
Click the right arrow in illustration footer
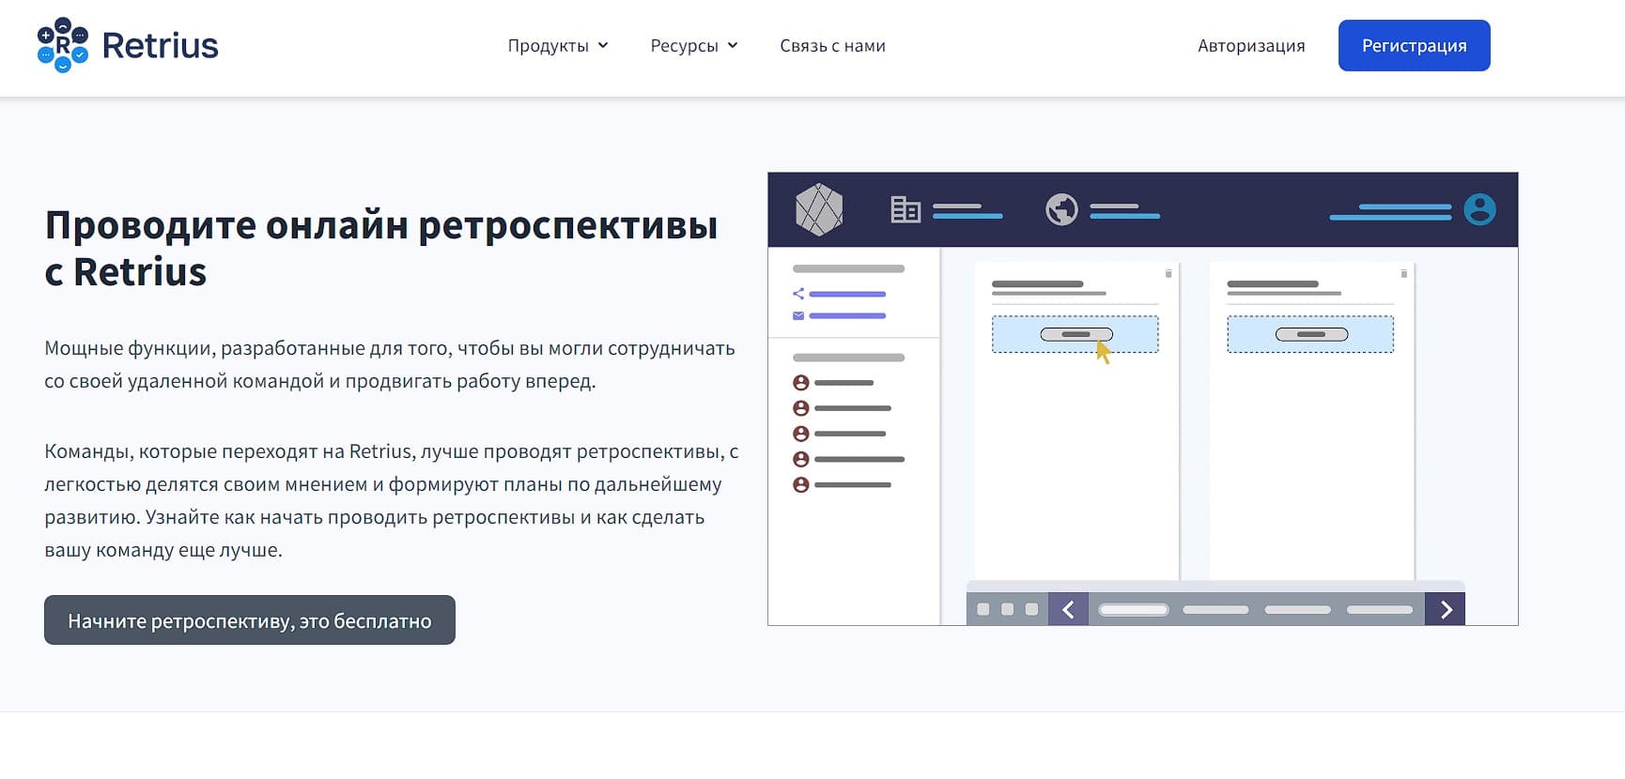click(1446, 609)
